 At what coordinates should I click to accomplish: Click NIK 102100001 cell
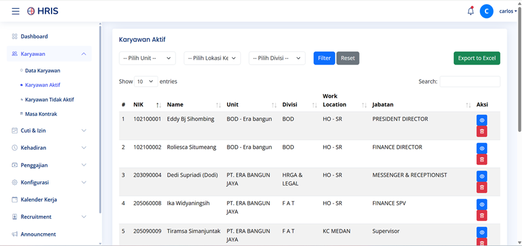click(147, 119)
